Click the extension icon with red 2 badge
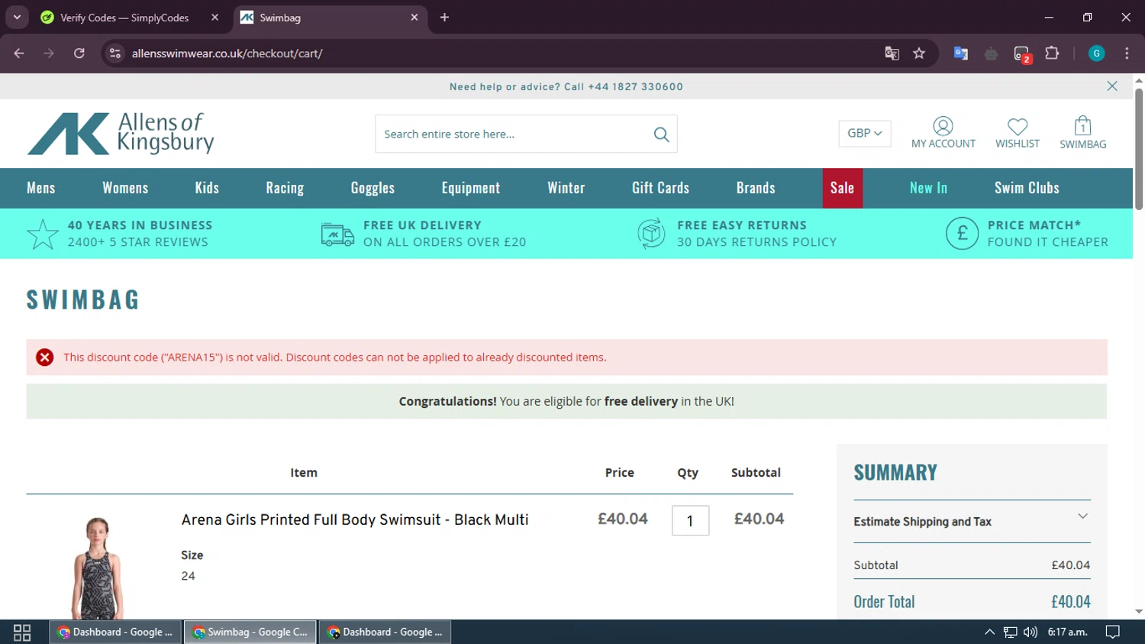Image resolution: width=1145 pixels, height=644 pixels. pyautogui.click(x=1022, y=54)
